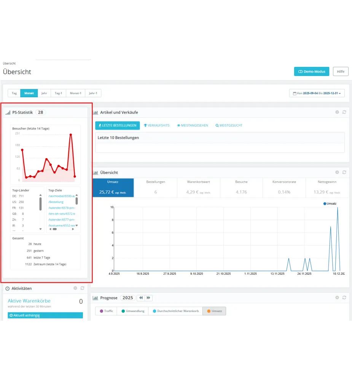
Task: Open the /Bestellung link in Top-Ziele
Action: tap(56, 201)
